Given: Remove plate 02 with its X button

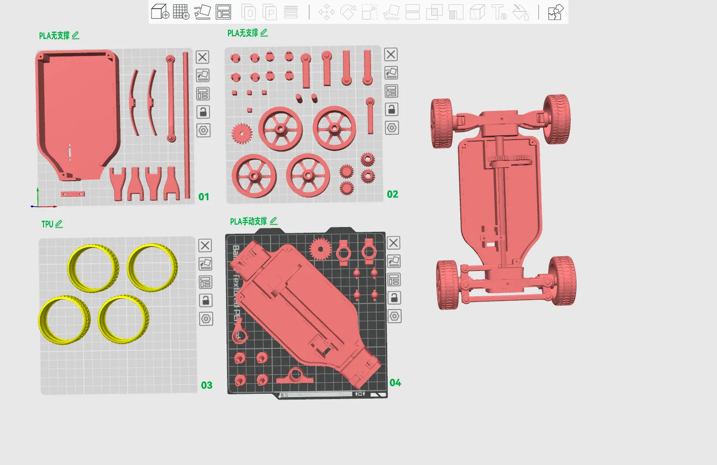Looking at the screenshot, I should [x=391, y=54].
